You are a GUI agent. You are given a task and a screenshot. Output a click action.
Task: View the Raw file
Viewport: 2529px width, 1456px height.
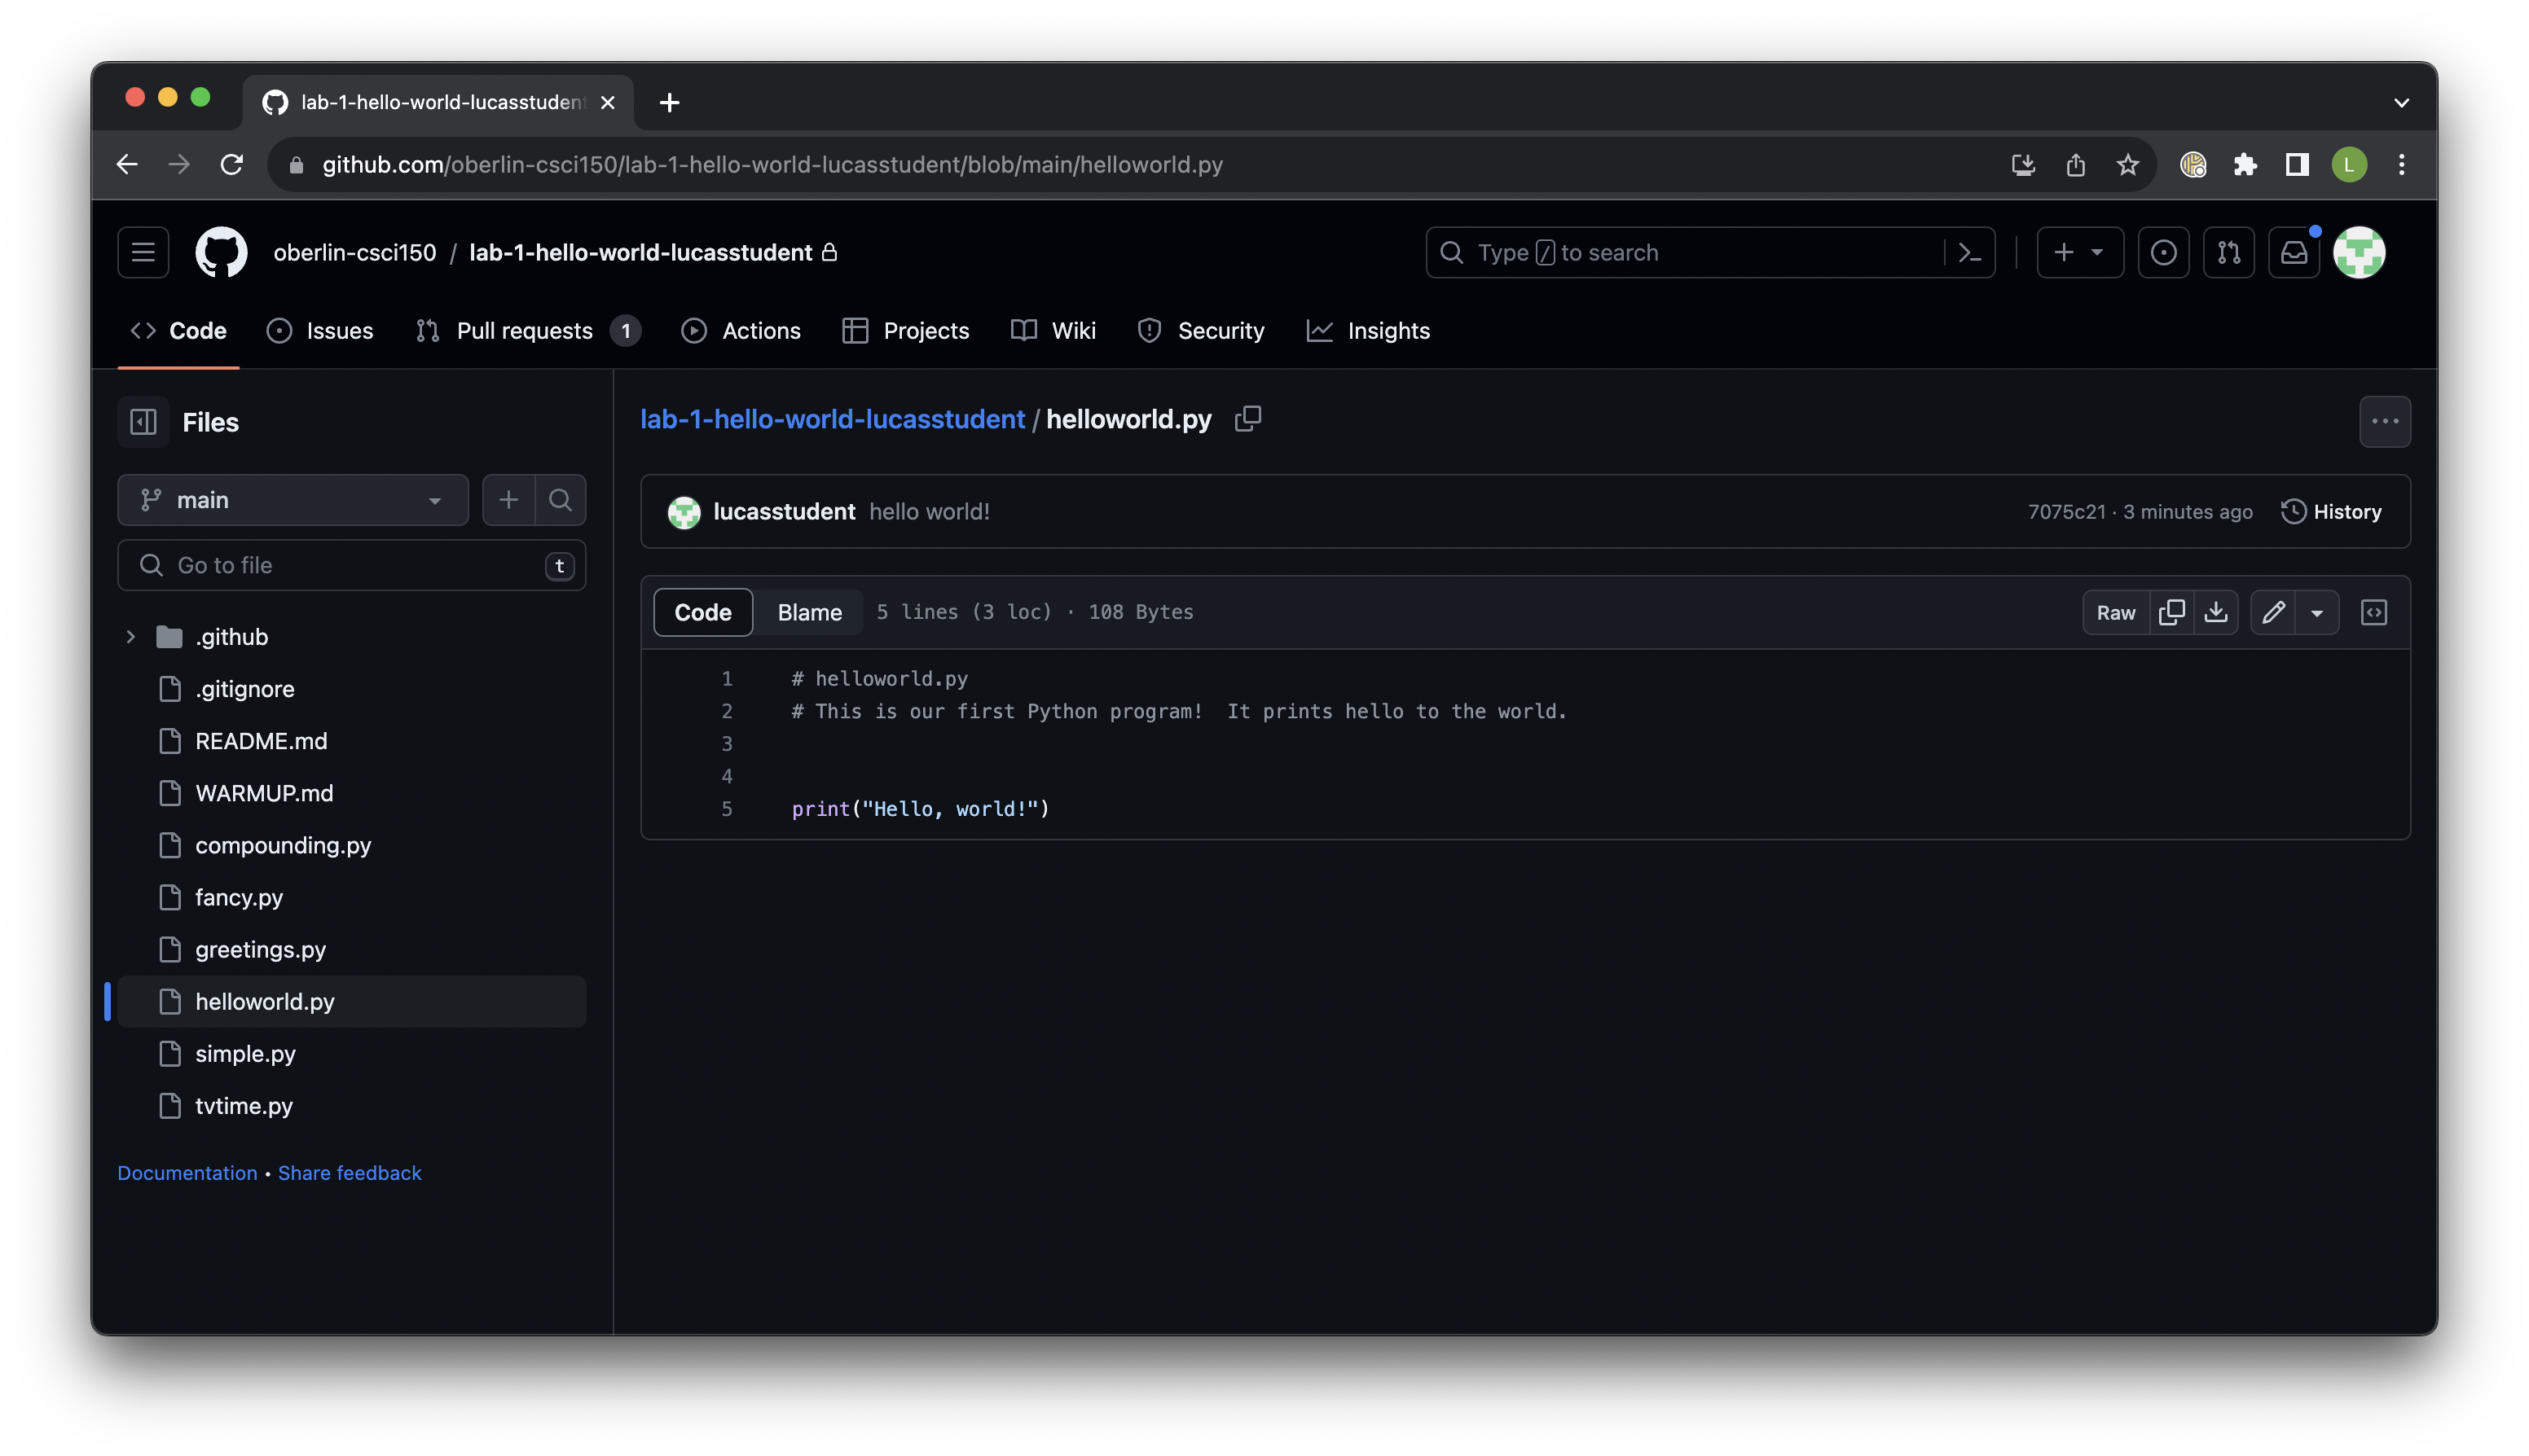click(x=2116, y=612)
